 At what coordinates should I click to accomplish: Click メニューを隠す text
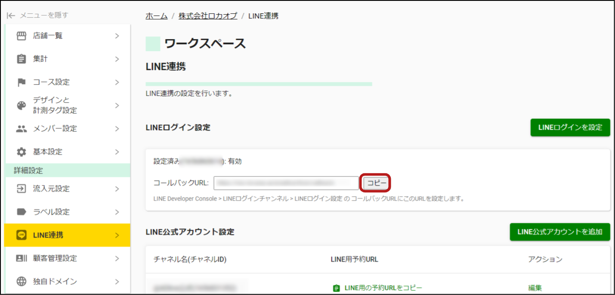[44, 15]
